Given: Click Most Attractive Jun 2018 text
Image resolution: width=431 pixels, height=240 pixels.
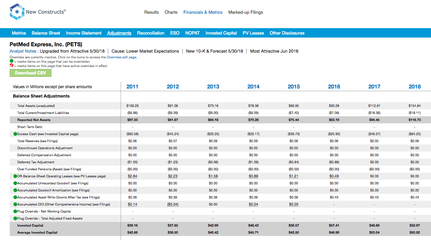Looking at the screenshot, I should pyautogui.click(x=274, y=51).
